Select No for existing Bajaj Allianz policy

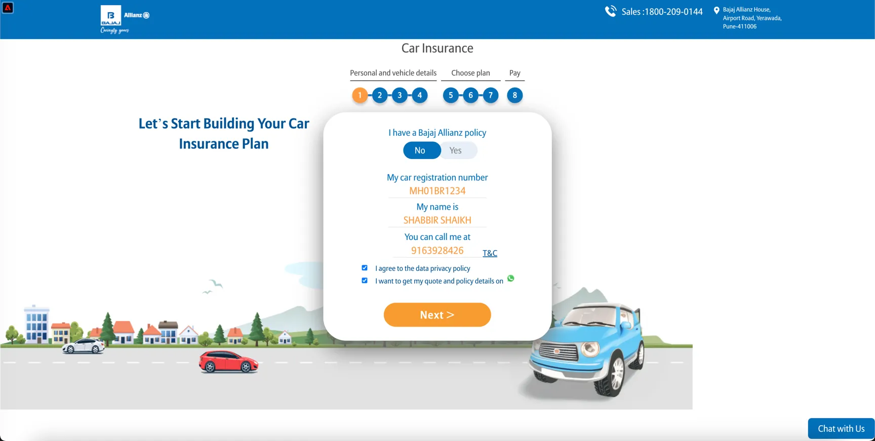422,150
